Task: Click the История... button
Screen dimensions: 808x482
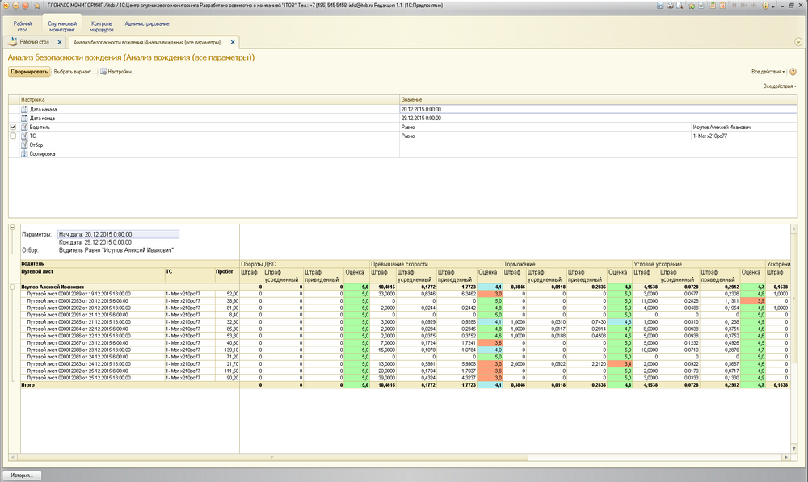Action: [22, 476]
